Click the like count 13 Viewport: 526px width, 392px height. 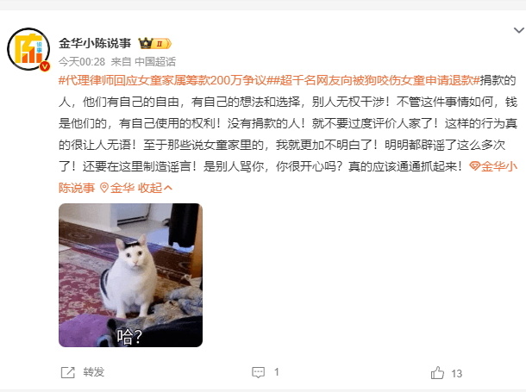[456, 373]
